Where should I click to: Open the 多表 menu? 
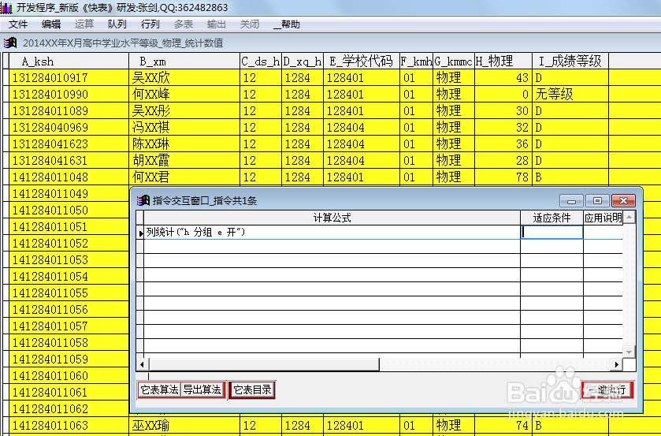pyautogui.click(x=184, y=24)
